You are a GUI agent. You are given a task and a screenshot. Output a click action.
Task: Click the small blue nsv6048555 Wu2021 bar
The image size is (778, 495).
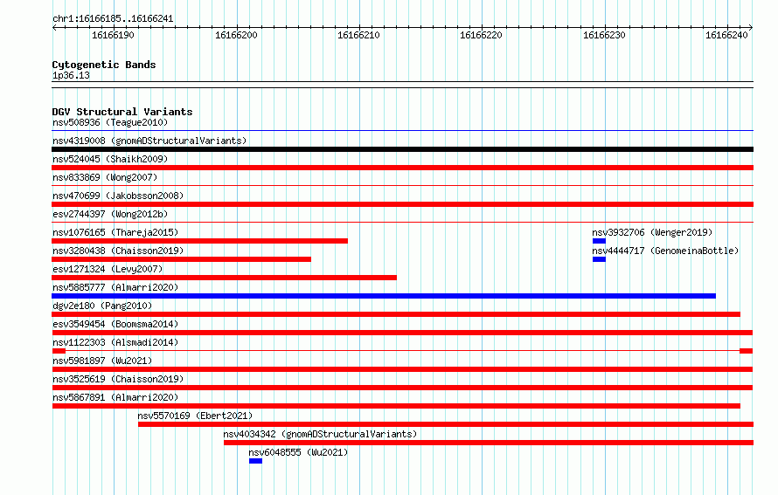[255, 461]
